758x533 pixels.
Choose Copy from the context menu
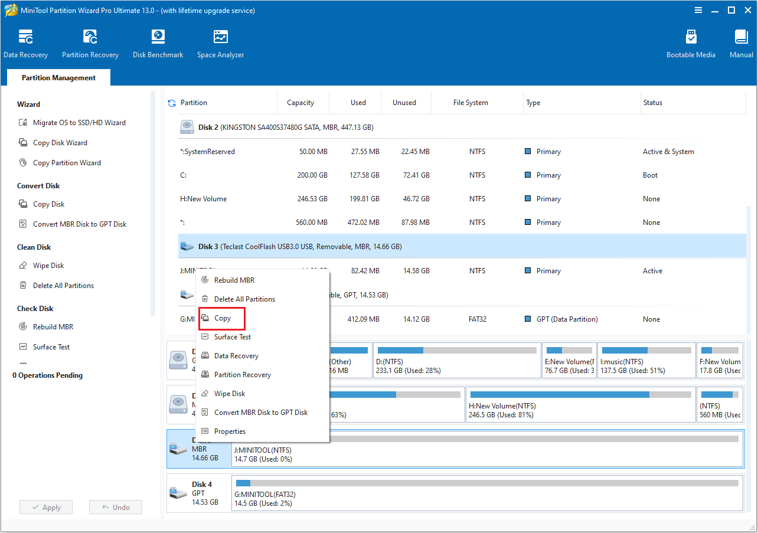221,318
